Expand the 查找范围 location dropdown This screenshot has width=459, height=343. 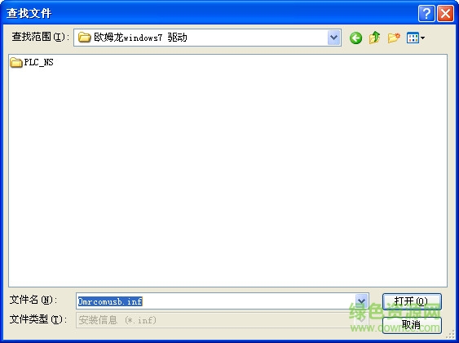[333, 38]
